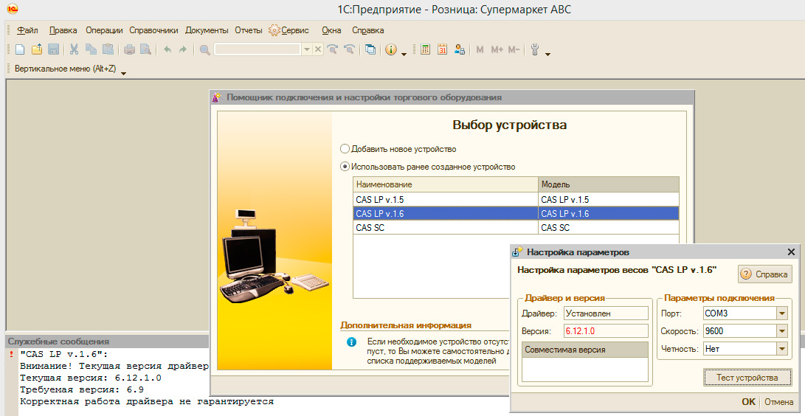Open the Справка menu in menu bar
This screenshot has width=805, height=416.
click(x=368, y=30)
